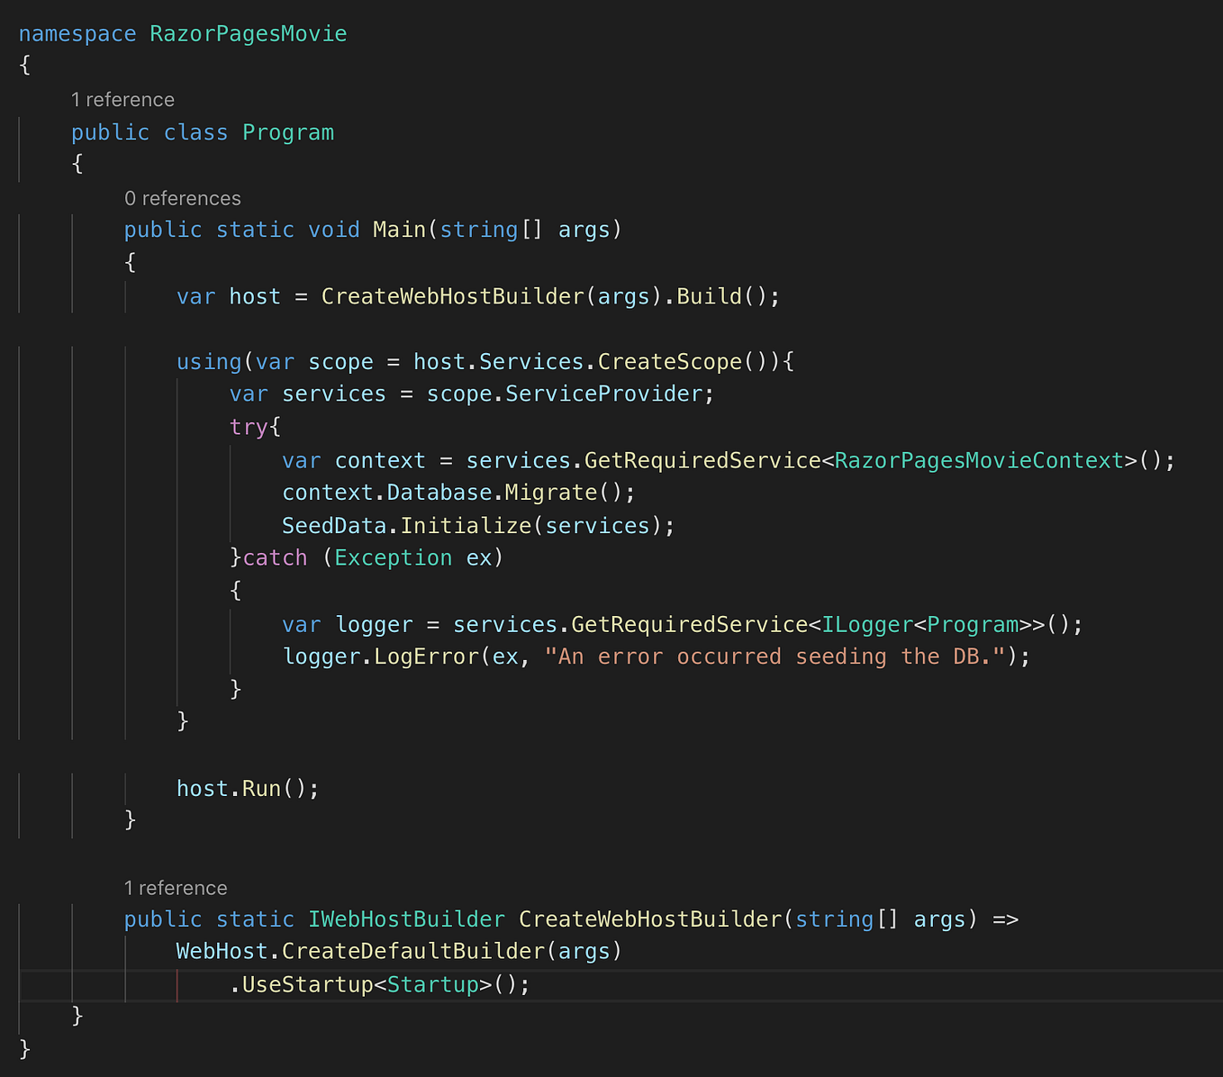Select the Program class name

pos(287,131)
